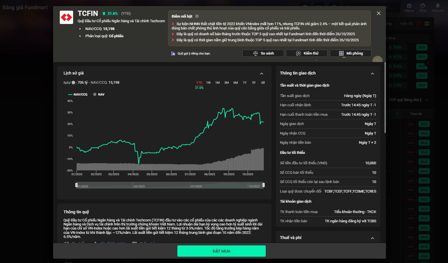Toggle the NAV series in chart legend
This screenshot has height=263, width=448.
pos(99,94)
